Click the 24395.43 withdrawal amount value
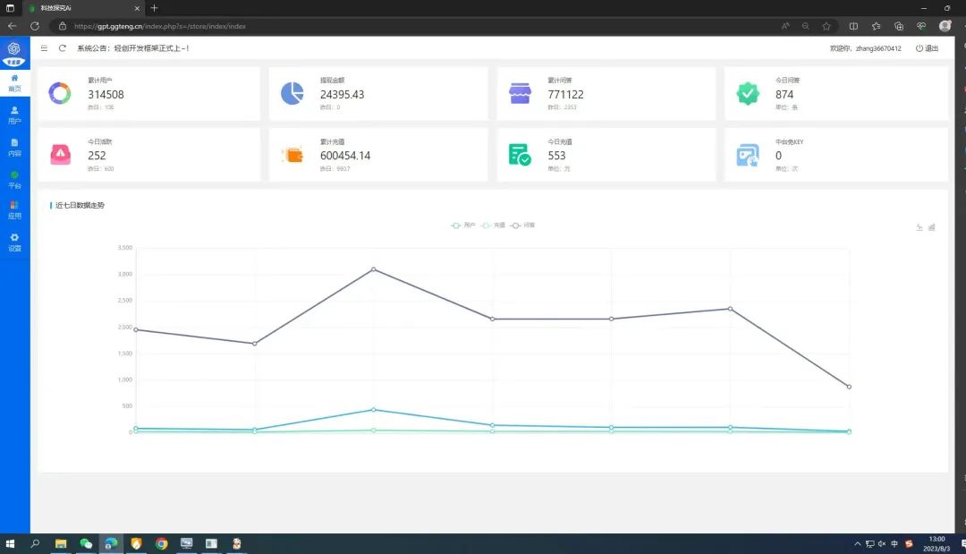 [342, 94]
